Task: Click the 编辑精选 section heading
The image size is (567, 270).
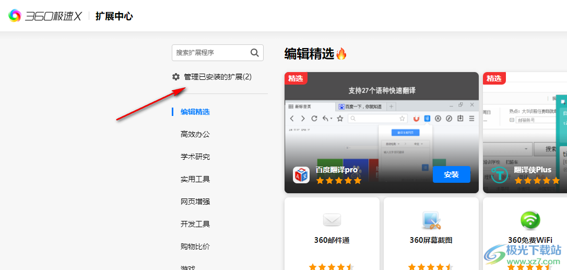Action: (x=309, y=54)
